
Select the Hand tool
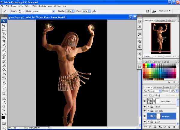pyautogui.click(x=4, y=106)
